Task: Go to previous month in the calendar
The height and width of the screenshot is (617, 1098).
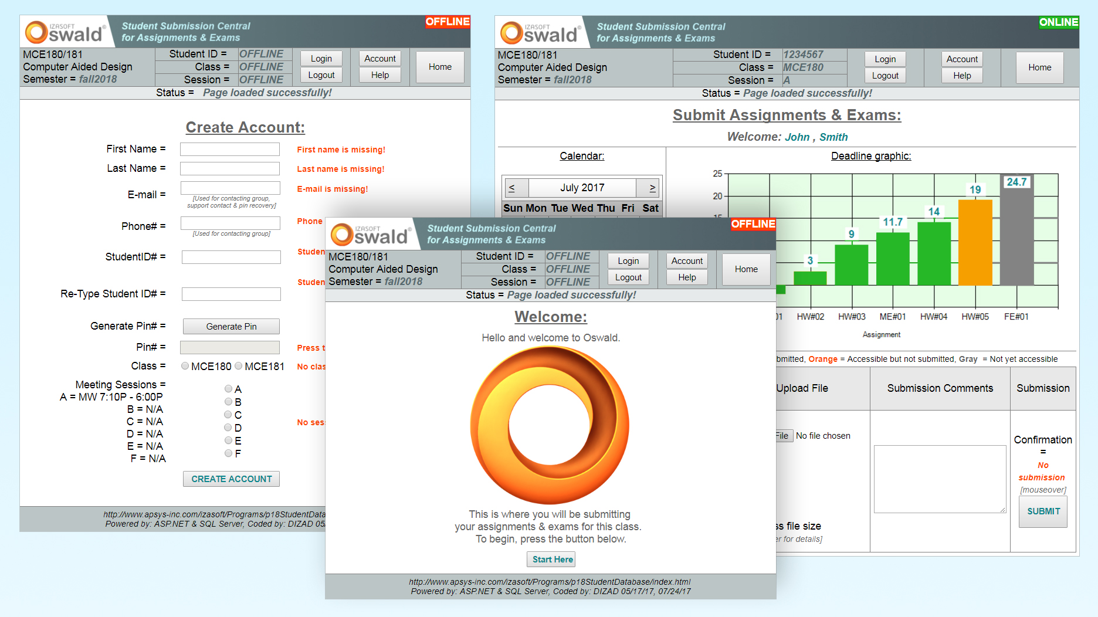Action: [x=512, y=188]
